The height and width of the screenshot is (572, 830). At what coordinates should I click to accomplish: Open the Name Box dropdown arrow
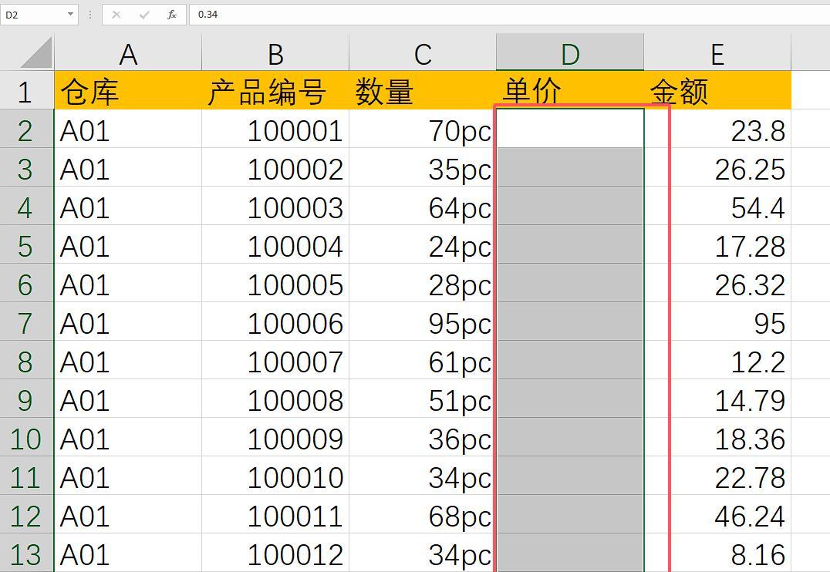click(70, 15)
